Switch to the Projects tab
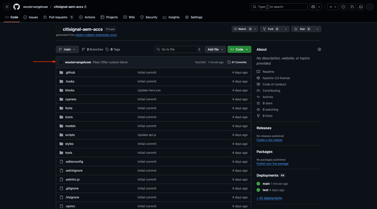This screenshot has width=377, height=209. click(x=109, y=17)
